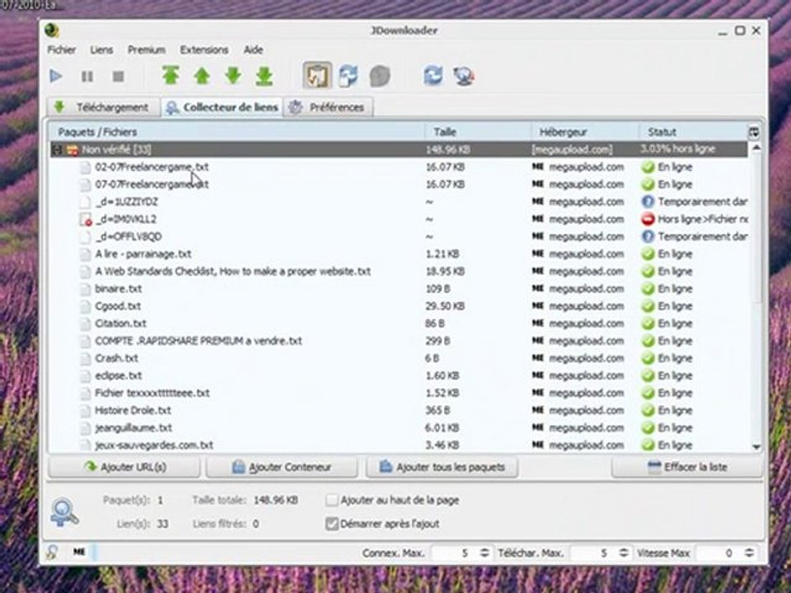Viewport: 791px width, 593px height.
Task: Select file Crash.txt
Action: tap(116, 358)
